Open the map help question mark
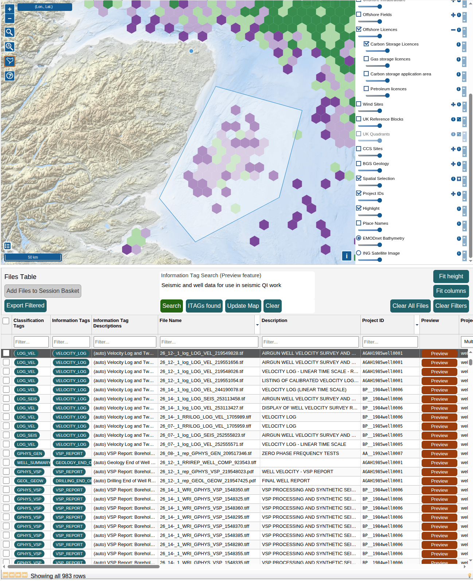473x581 pixels. [x=9, y=76]
